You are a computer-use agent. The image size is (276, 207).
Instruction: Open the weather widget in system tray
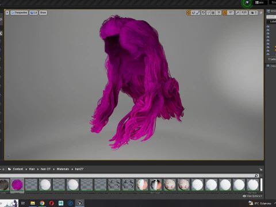[x=260, y=204]
